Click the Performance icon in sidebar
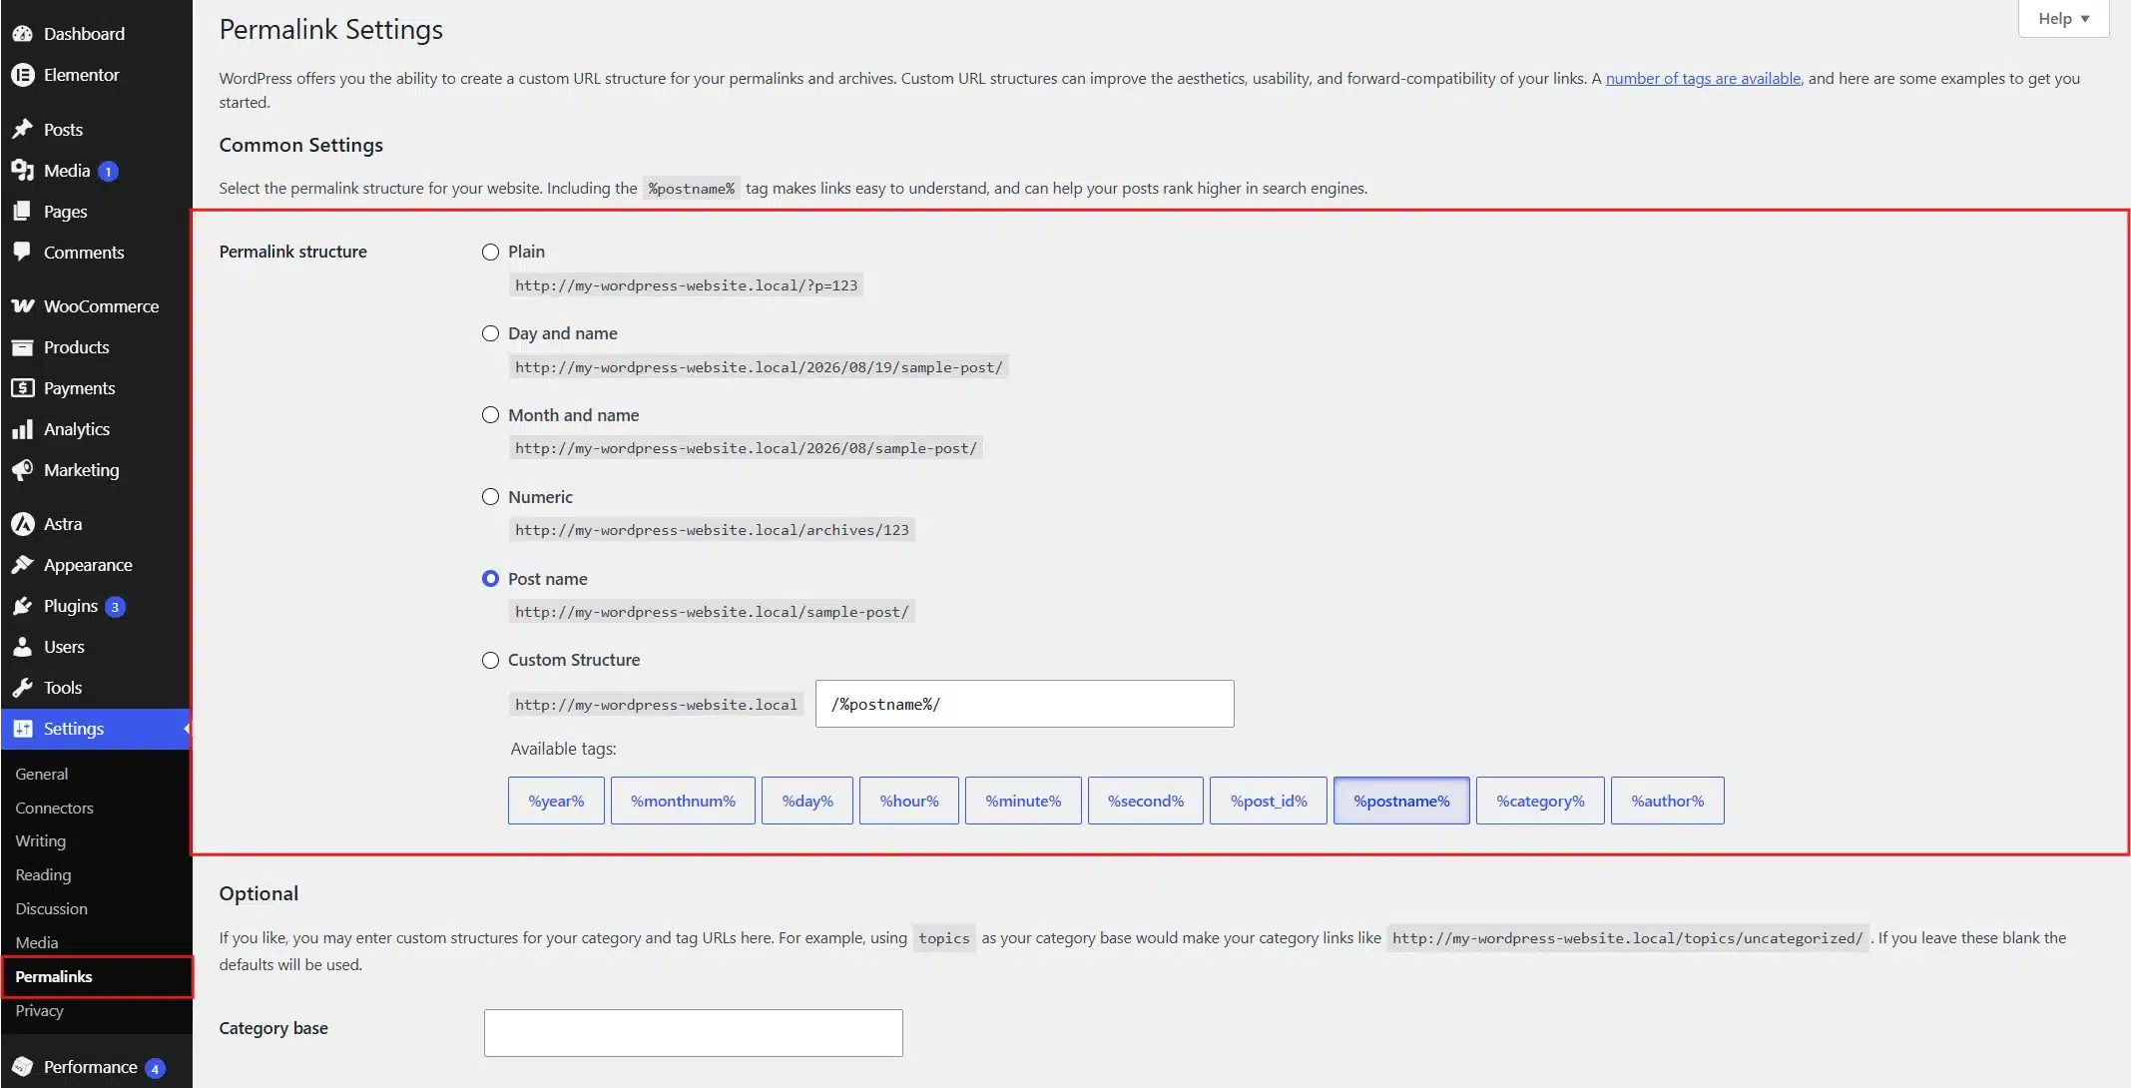This screenshot has width=2131, height=1088. click(22, 1067)
